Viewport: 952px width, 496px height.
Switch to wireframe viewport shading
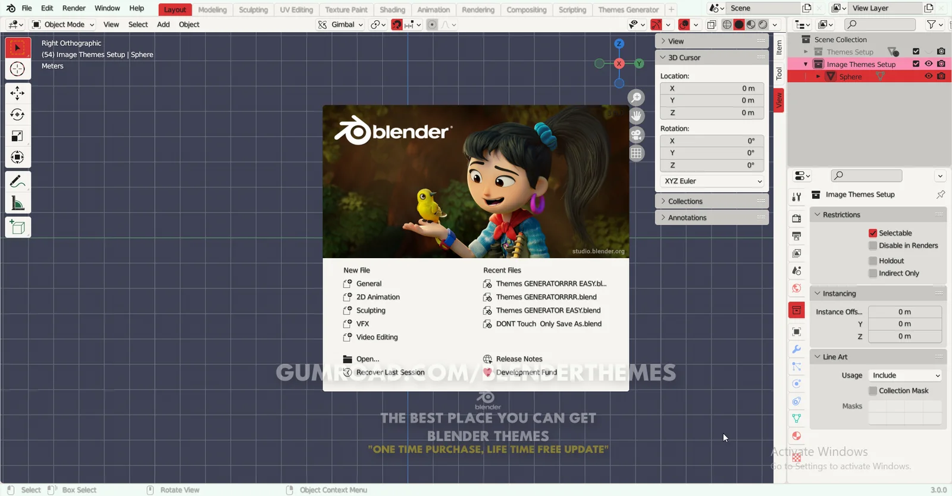coord(727,24)
